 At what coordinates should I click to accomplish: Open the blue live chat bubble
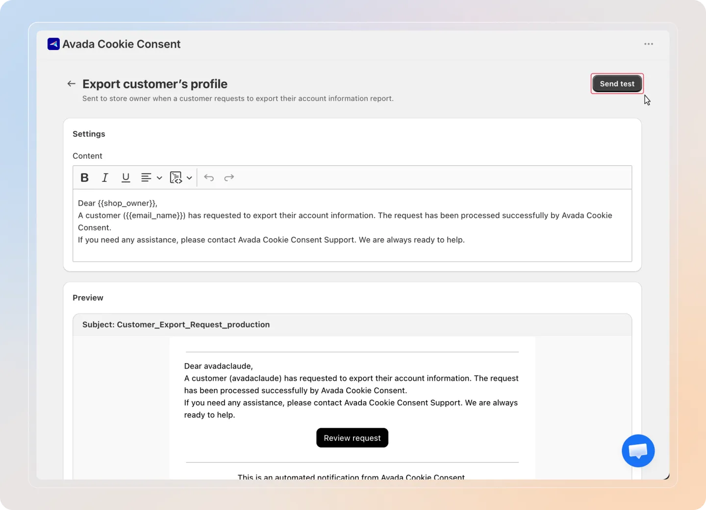(638, 451)
